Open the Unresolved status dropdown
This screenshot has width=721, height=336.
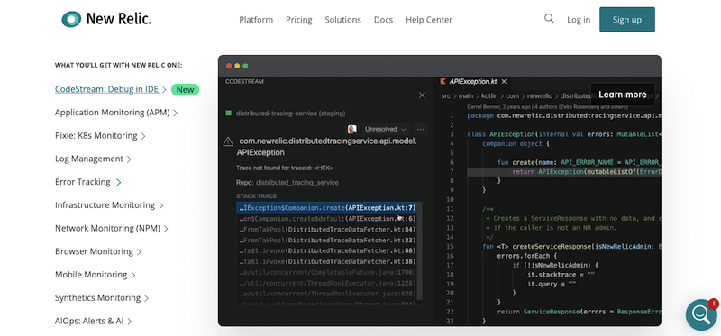pyautogui.click(x=385, y=129)
